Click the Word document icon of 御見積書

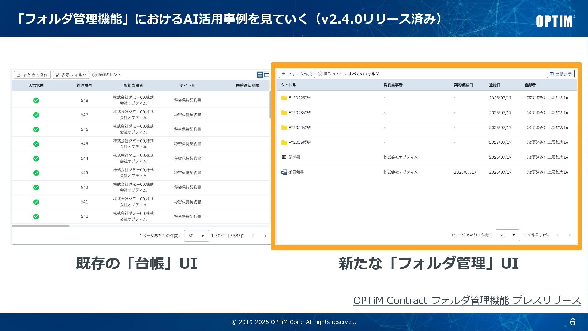(x=284, y=172)
